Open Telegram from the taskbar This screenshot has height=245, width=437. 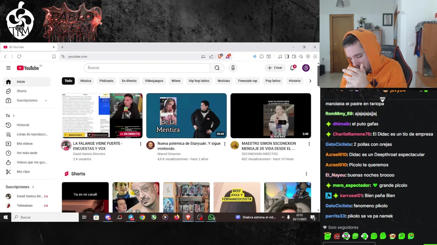point(131,217)
